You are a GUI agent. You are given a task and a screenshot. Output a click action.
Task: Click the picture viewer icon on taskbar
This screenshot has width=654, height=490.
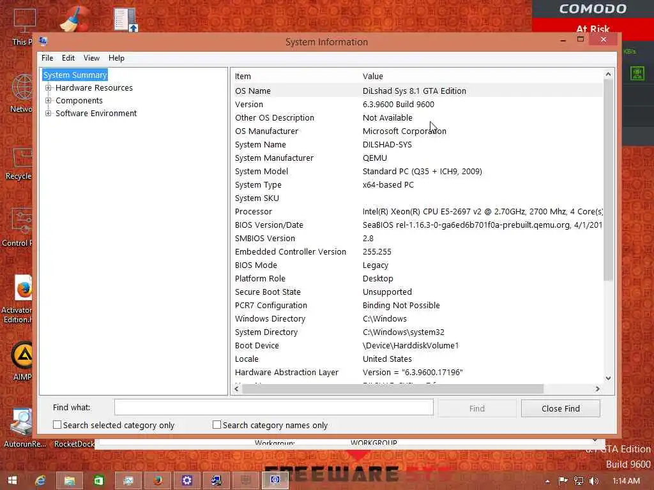tap(128, 480)
